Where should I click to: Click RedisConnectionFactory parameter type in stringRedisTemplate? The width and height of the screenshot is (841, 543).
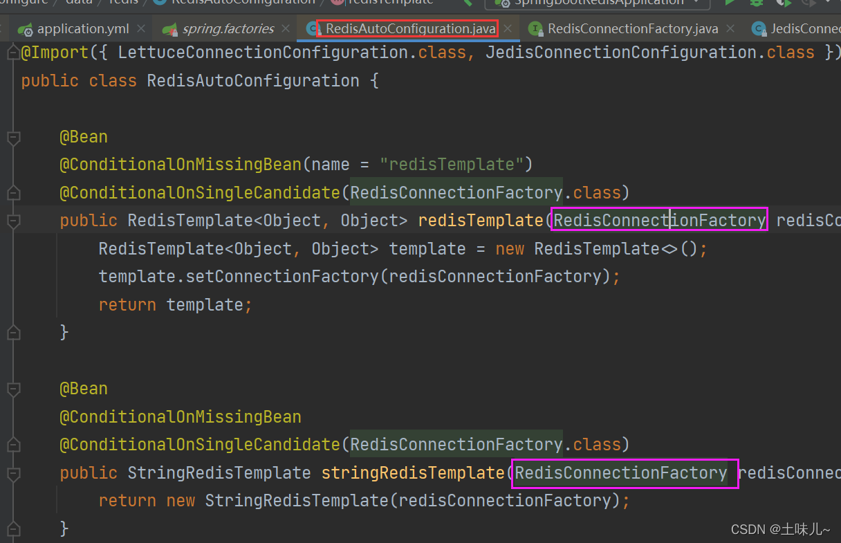[621, 473]
